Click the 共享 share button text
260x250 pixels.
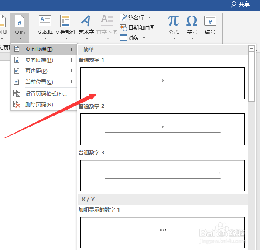tap(244, 4)
